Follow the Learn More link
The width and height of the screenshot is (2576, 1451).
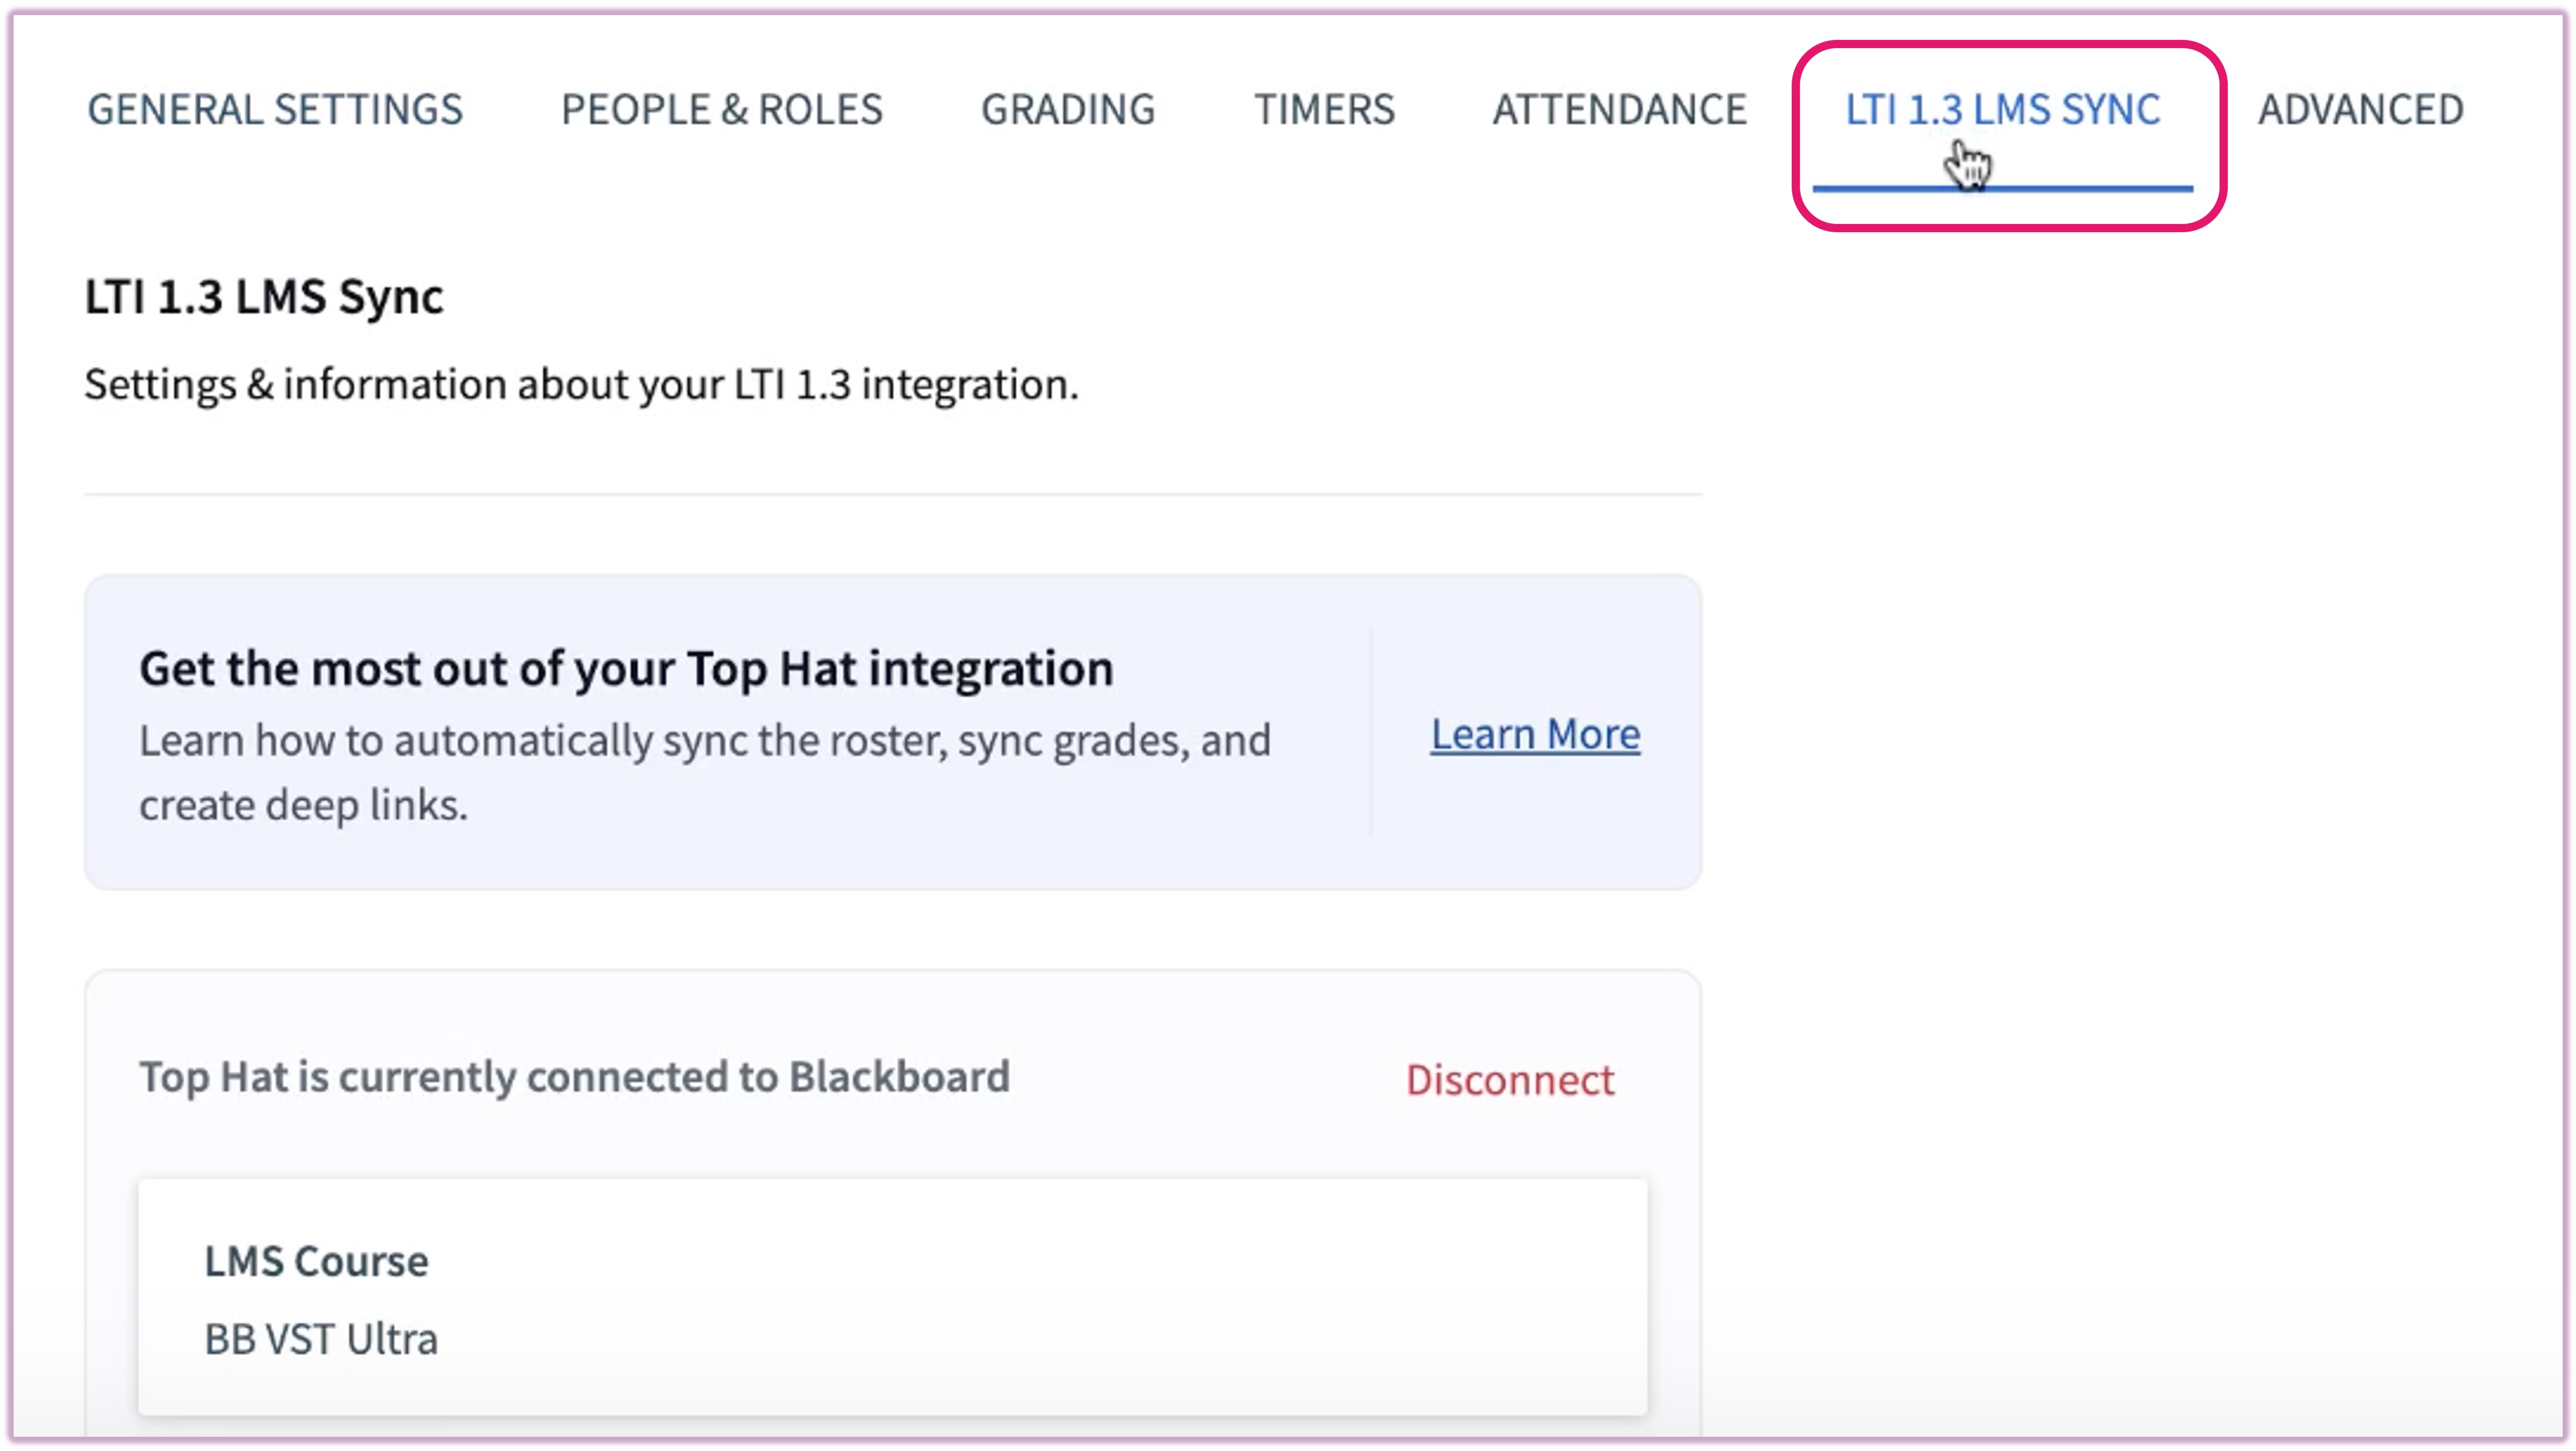pyautogui.click(x=1535, y=735)
